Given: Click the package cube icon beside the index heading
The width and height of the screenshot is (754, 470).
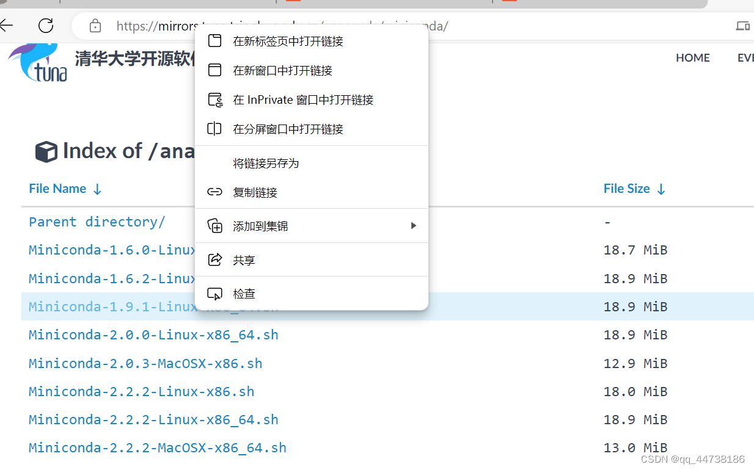Looking at the screenshot, I should pyautogui.click(x=46, y=151).
